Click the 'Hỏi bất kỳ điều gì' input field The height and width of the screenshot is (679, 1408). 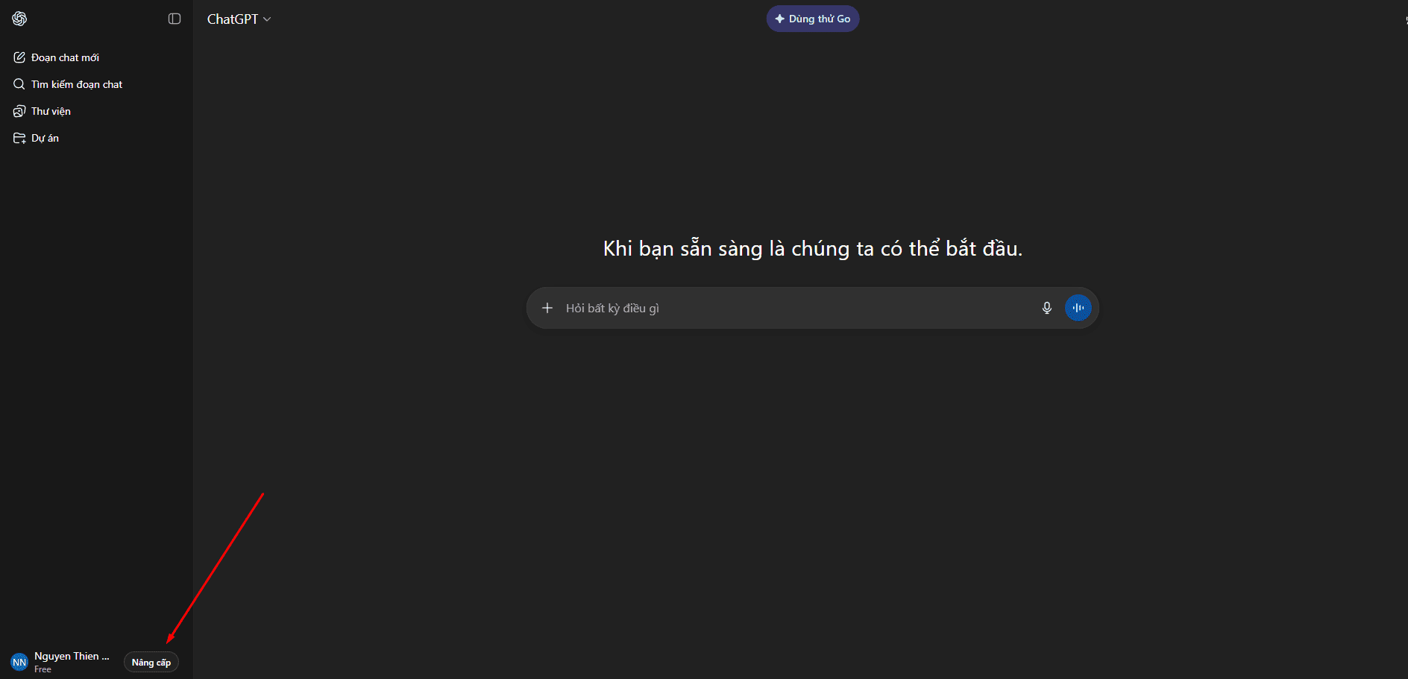pyautogui.click(x=746, y=307)
